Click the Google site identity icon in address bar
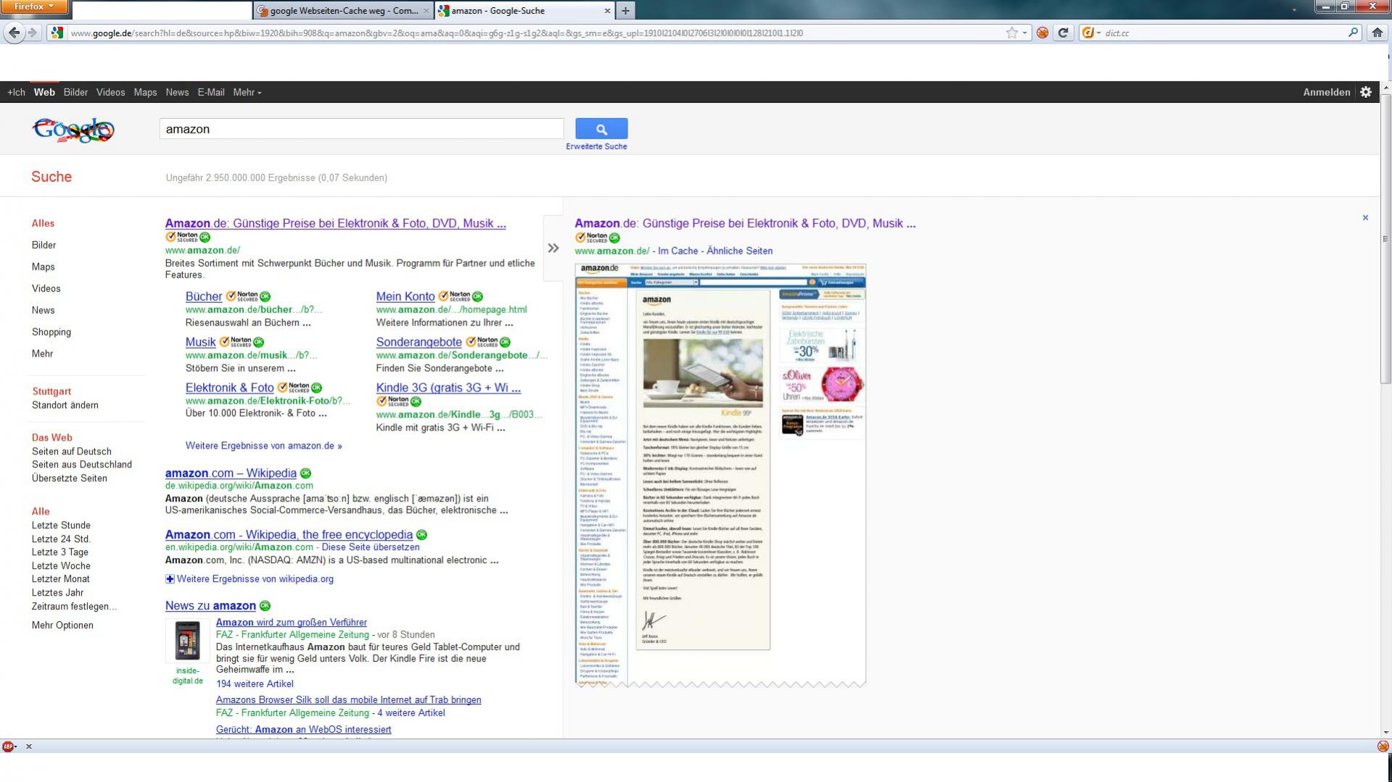 click(x=57, y=33)
